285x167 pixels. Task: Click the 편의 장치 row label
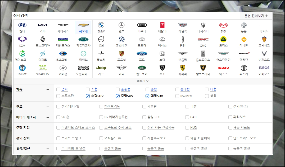point(23,138)
